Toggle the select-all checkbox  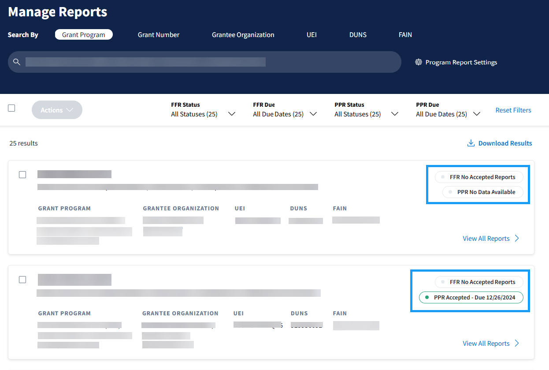[x=11, y=108]
